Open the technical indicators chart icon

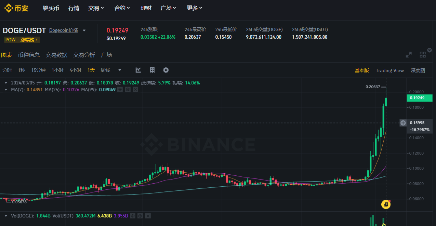point(138,70)
